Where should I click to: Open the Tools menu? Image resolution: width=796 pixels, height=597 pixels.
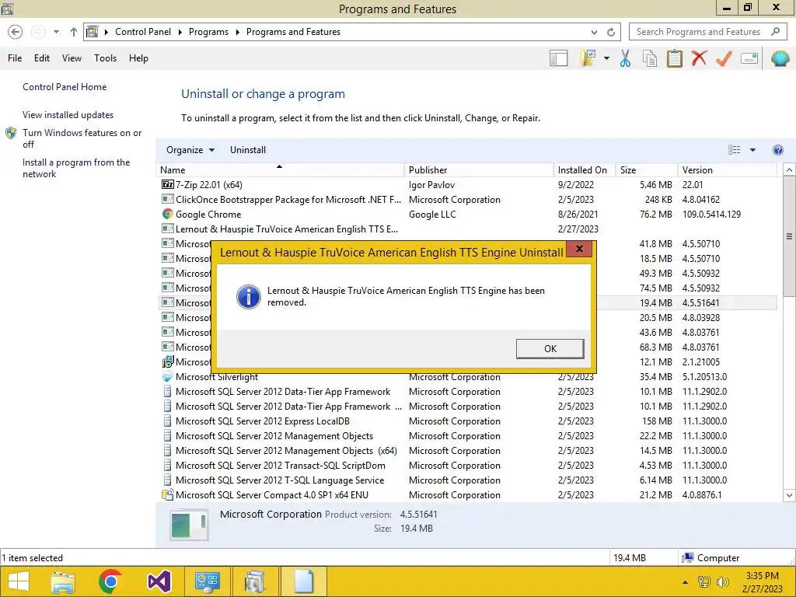coord(105,58)
